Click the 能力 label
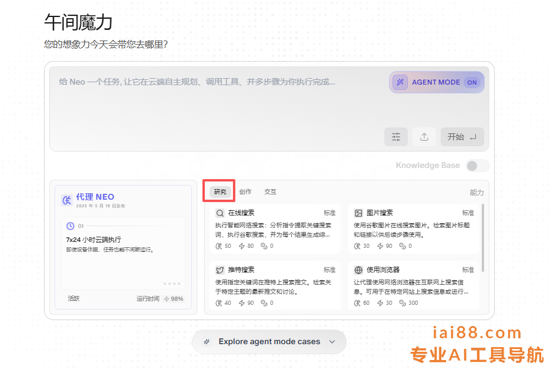The height and width of the screenshot is (370, 551). 476,193
